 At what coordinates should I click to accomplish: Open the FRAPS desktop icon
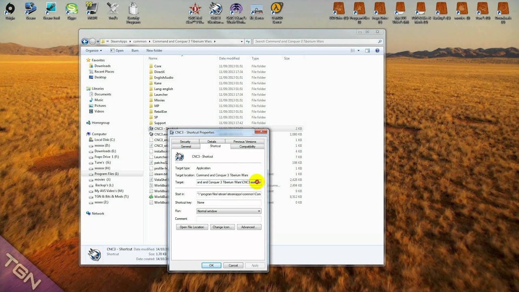[x=92, y=11]
